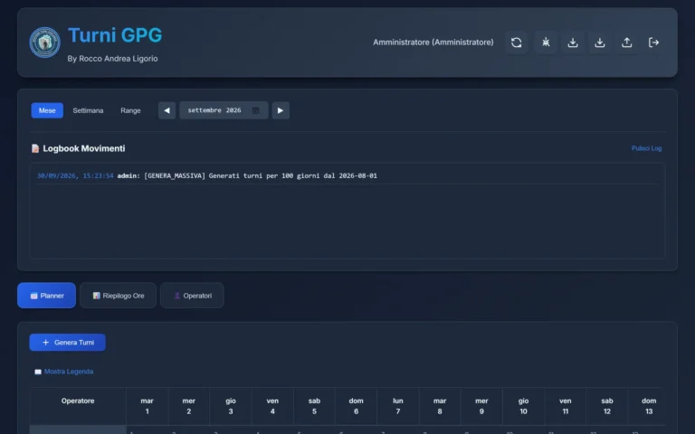Click the Logbook Movimenti document icon
The width and height of the screenshot is (695, 434).
[35, 148]
